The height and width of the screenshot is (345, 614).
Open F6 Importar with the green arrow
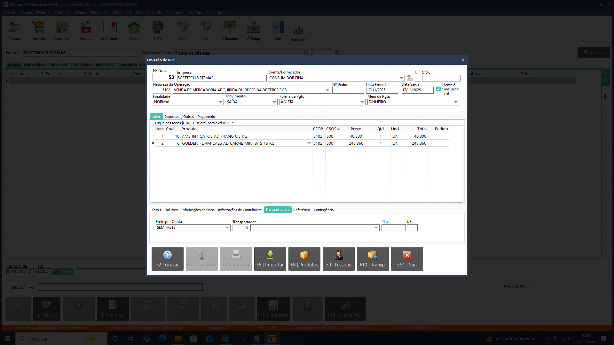[270, 258]
